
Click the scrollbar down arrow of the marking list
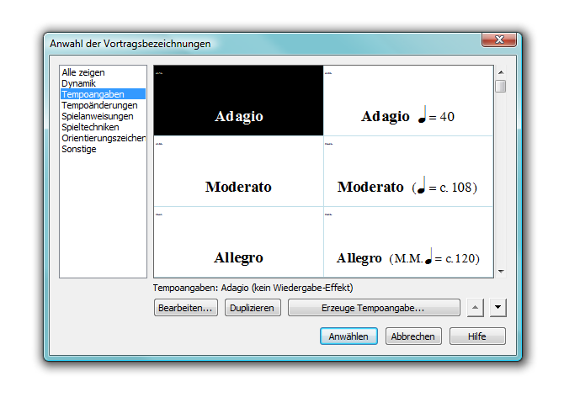501,272
